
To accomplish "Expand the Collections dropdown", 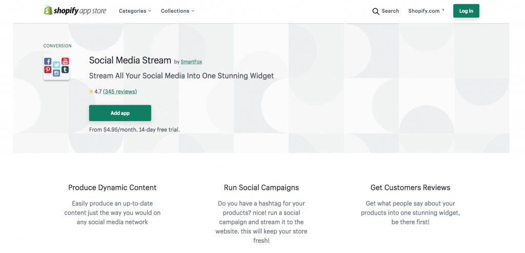I will coord(177,11).
